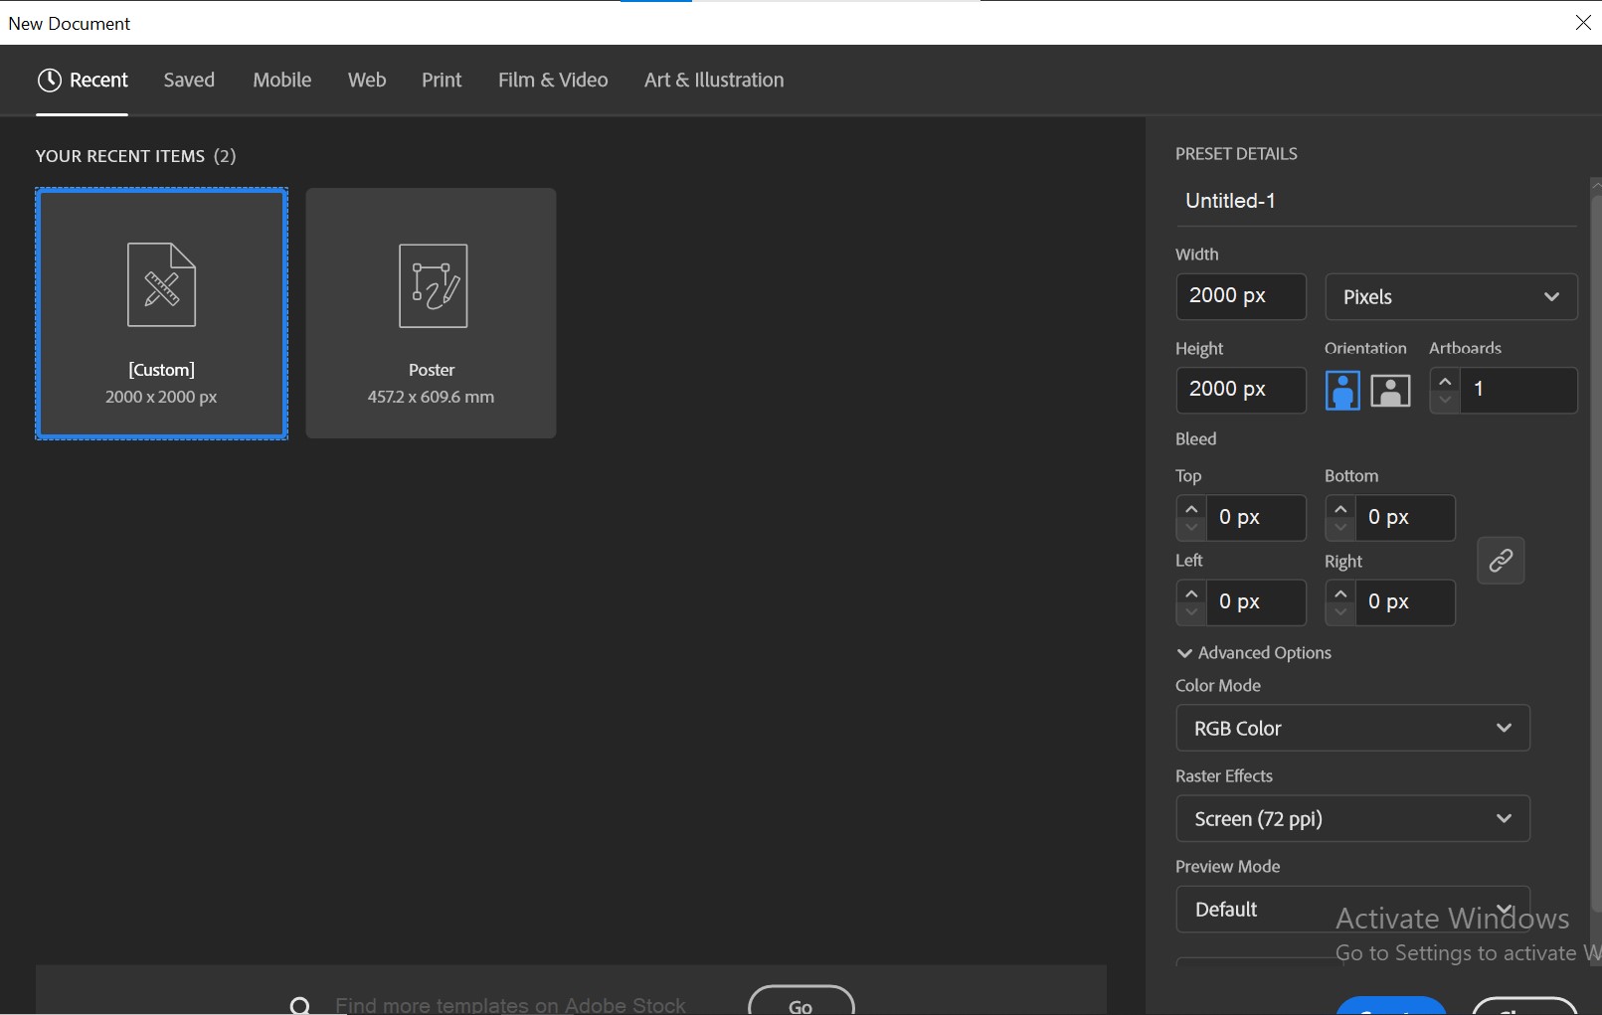The height and width of the screenshot is (1015, 1602).
Task: Close the New Document dialog
Action: pos(1583,23)
